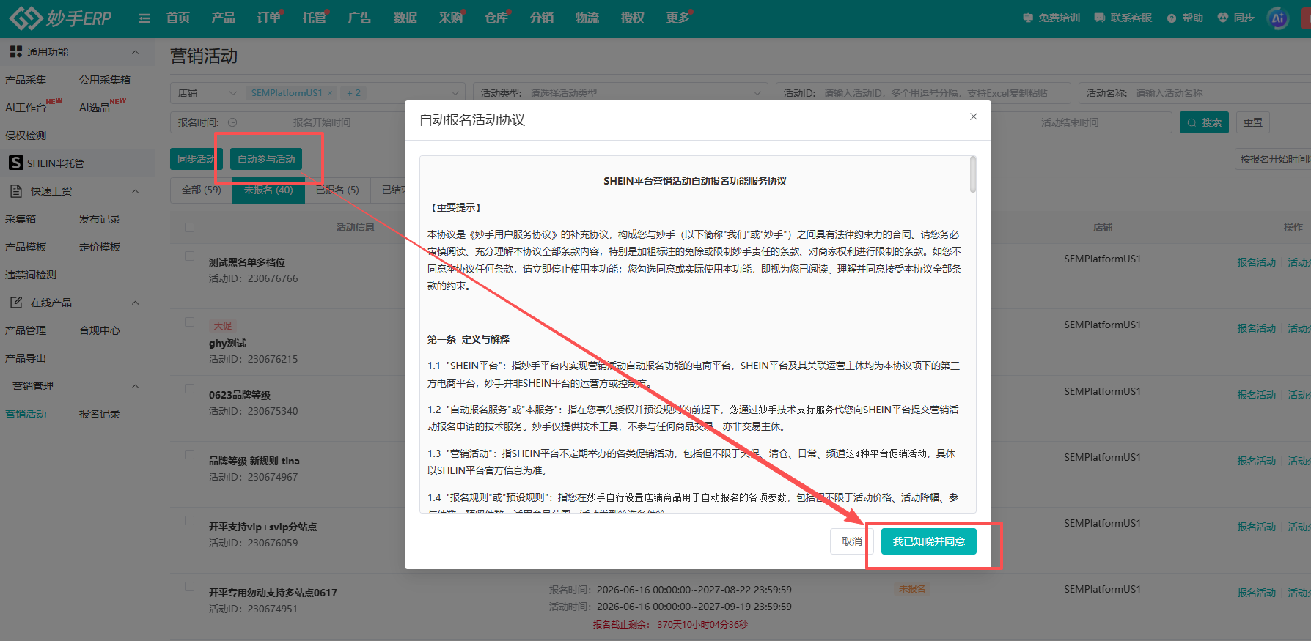Open 产品采集 in sidebar

[x=26, y=80]
